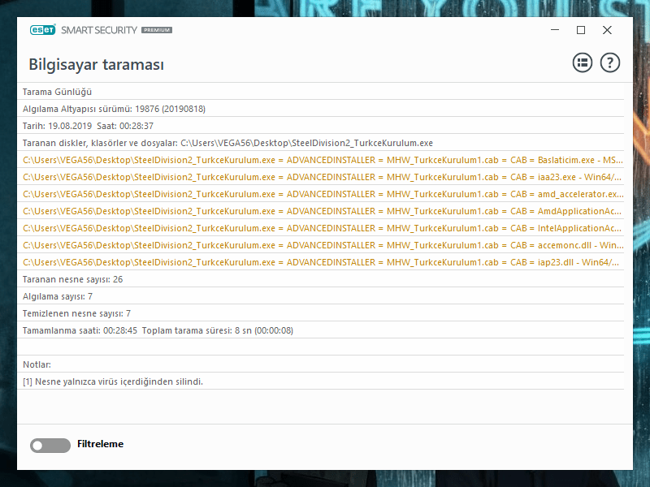
Task: Maximize the ESET window
Action: [x=581, y=30]
